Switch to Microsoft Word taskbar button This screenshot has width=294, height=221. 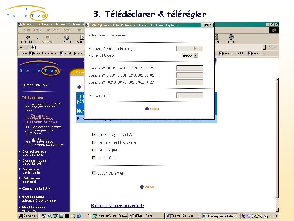(x=110, y=216)
